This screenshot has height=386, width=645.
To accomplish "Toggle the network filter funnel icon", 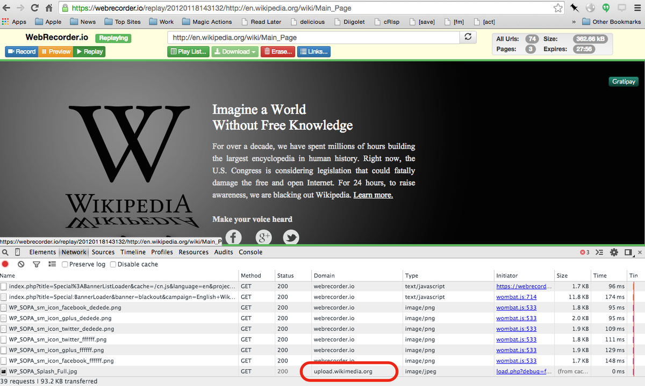I will tap(37, 264).
